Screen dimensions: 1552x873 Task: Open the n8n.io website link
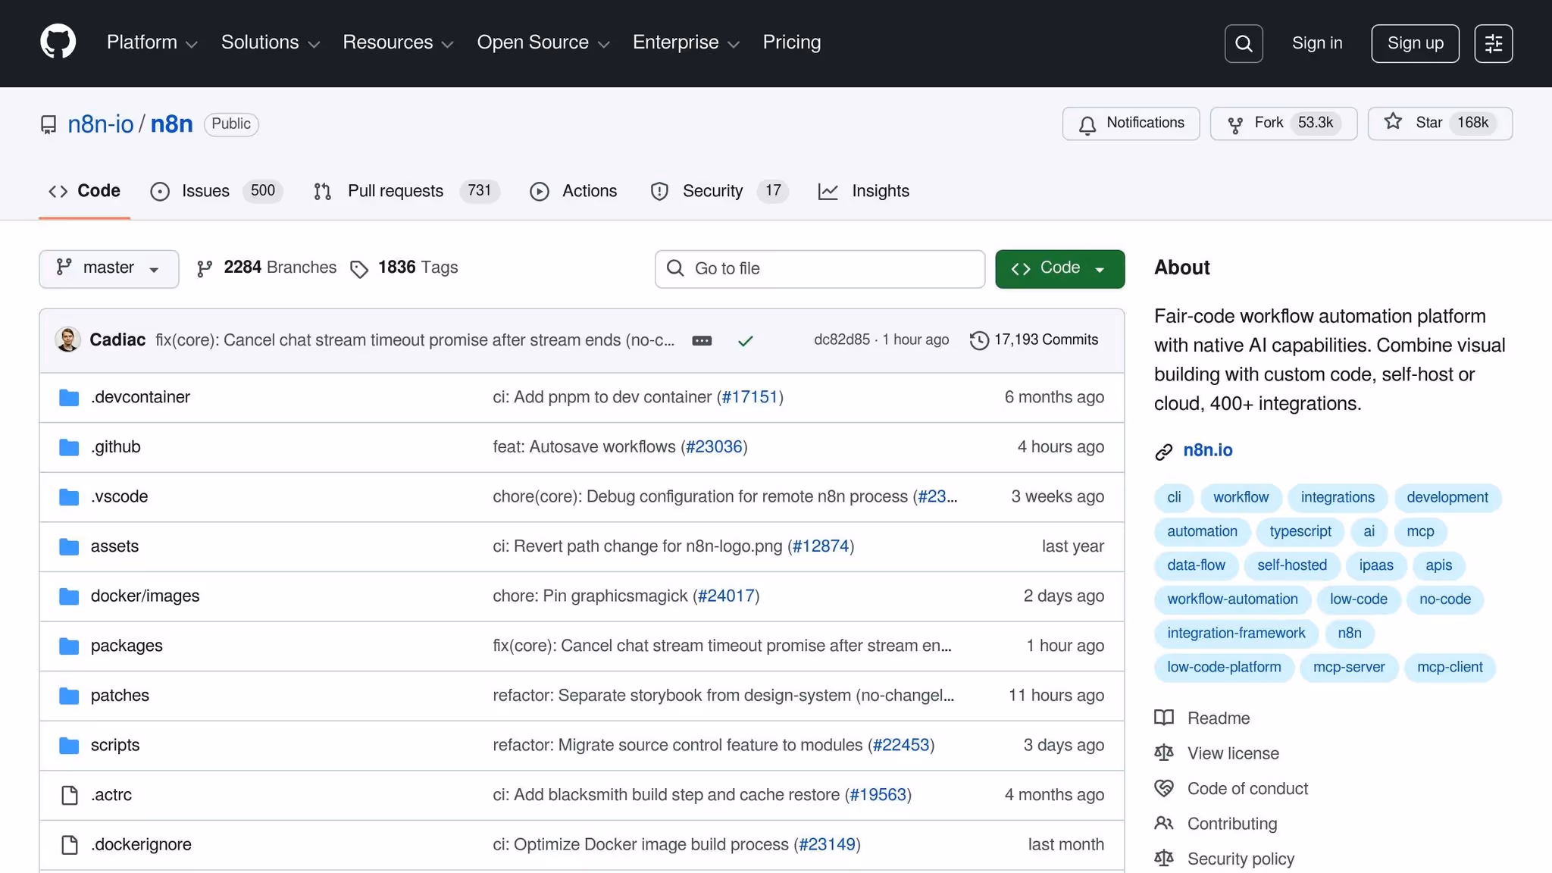point(1207,450)
